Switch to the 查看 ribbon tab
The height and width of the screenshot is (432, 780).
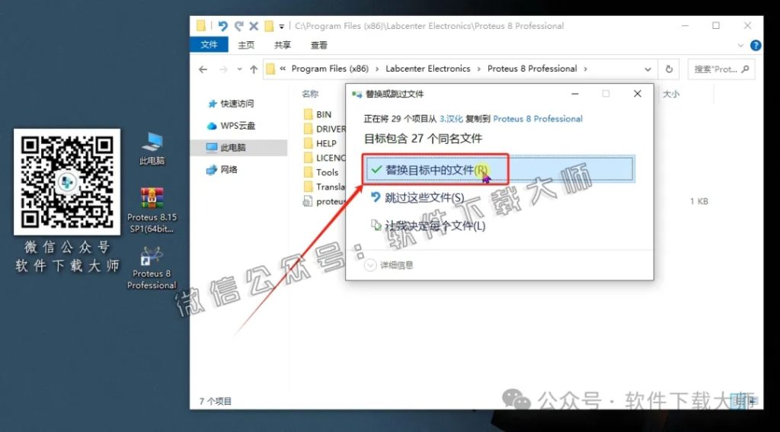pos(319,45)
